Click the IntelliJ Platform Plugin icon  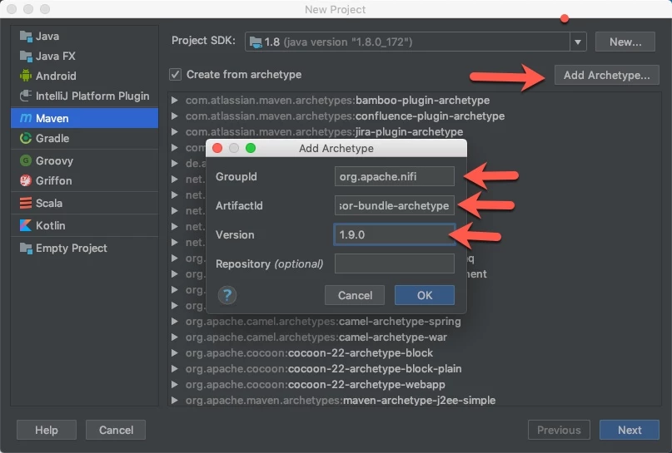point(26,96)
